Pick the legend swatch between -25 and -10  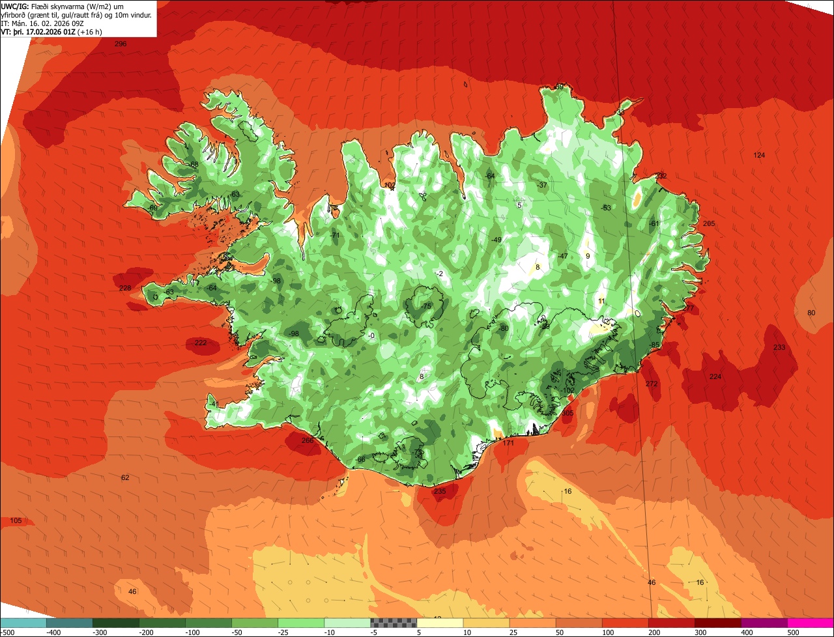tap(300, 623)
